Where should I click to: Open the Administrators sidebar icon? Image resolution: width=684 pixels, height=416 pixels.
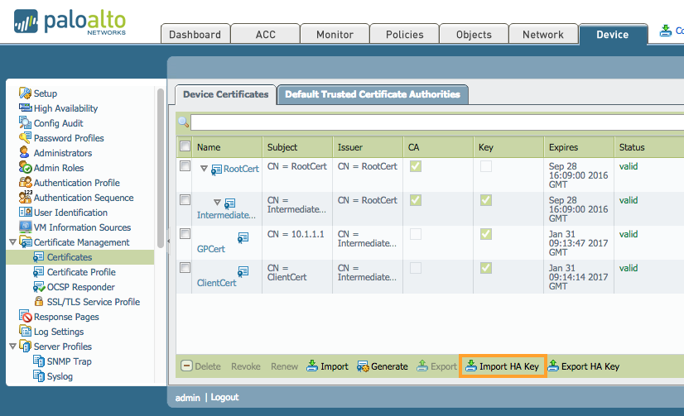(x=25, y=152)
